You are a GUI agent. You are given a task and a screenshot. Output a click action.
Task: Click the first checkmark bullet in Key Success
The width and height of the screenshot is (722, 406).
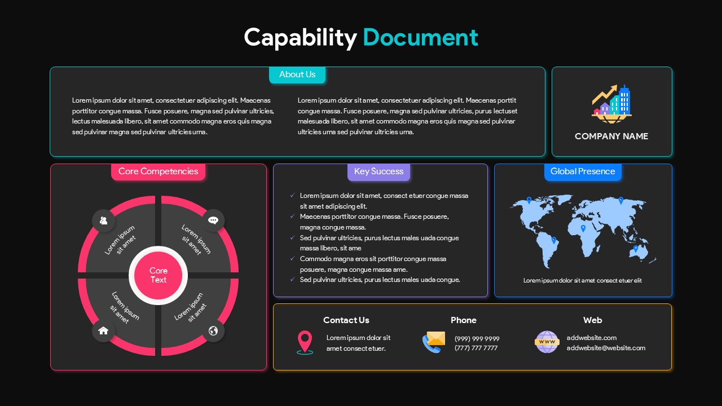292,196
